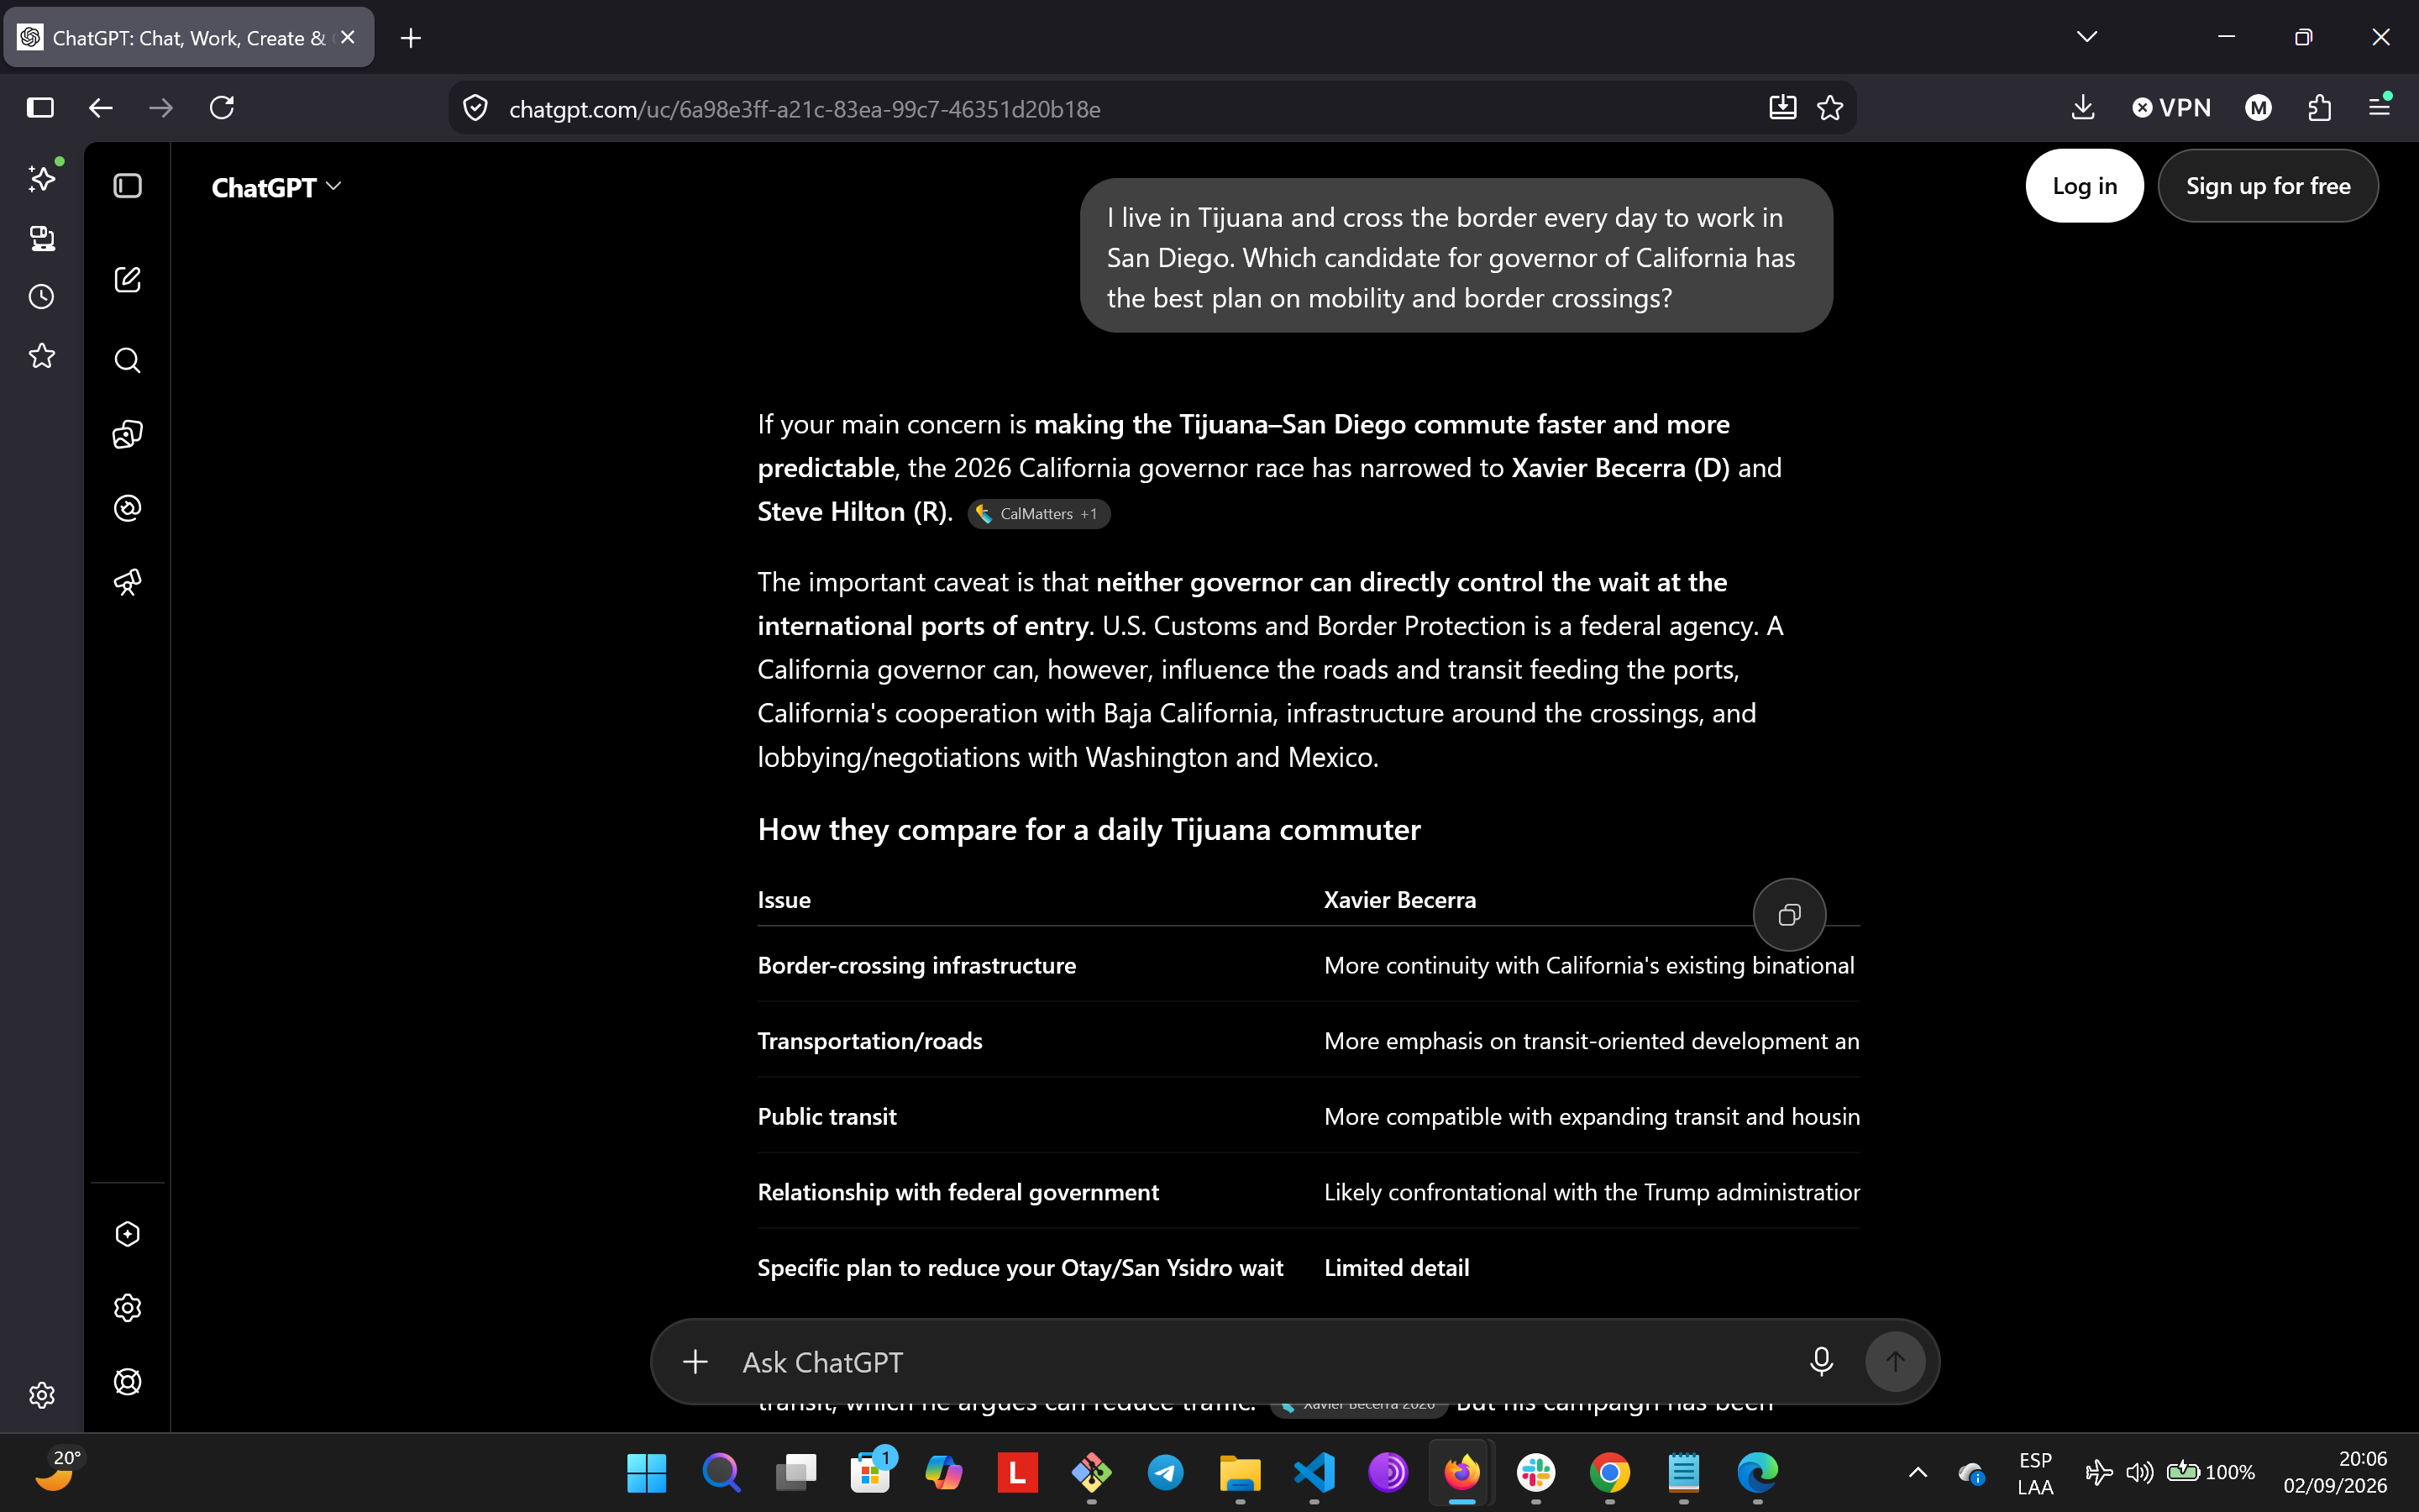Open the ChatGPT images icon
The width and height of the screenshot is (2419, 1512).
point(128,434)
